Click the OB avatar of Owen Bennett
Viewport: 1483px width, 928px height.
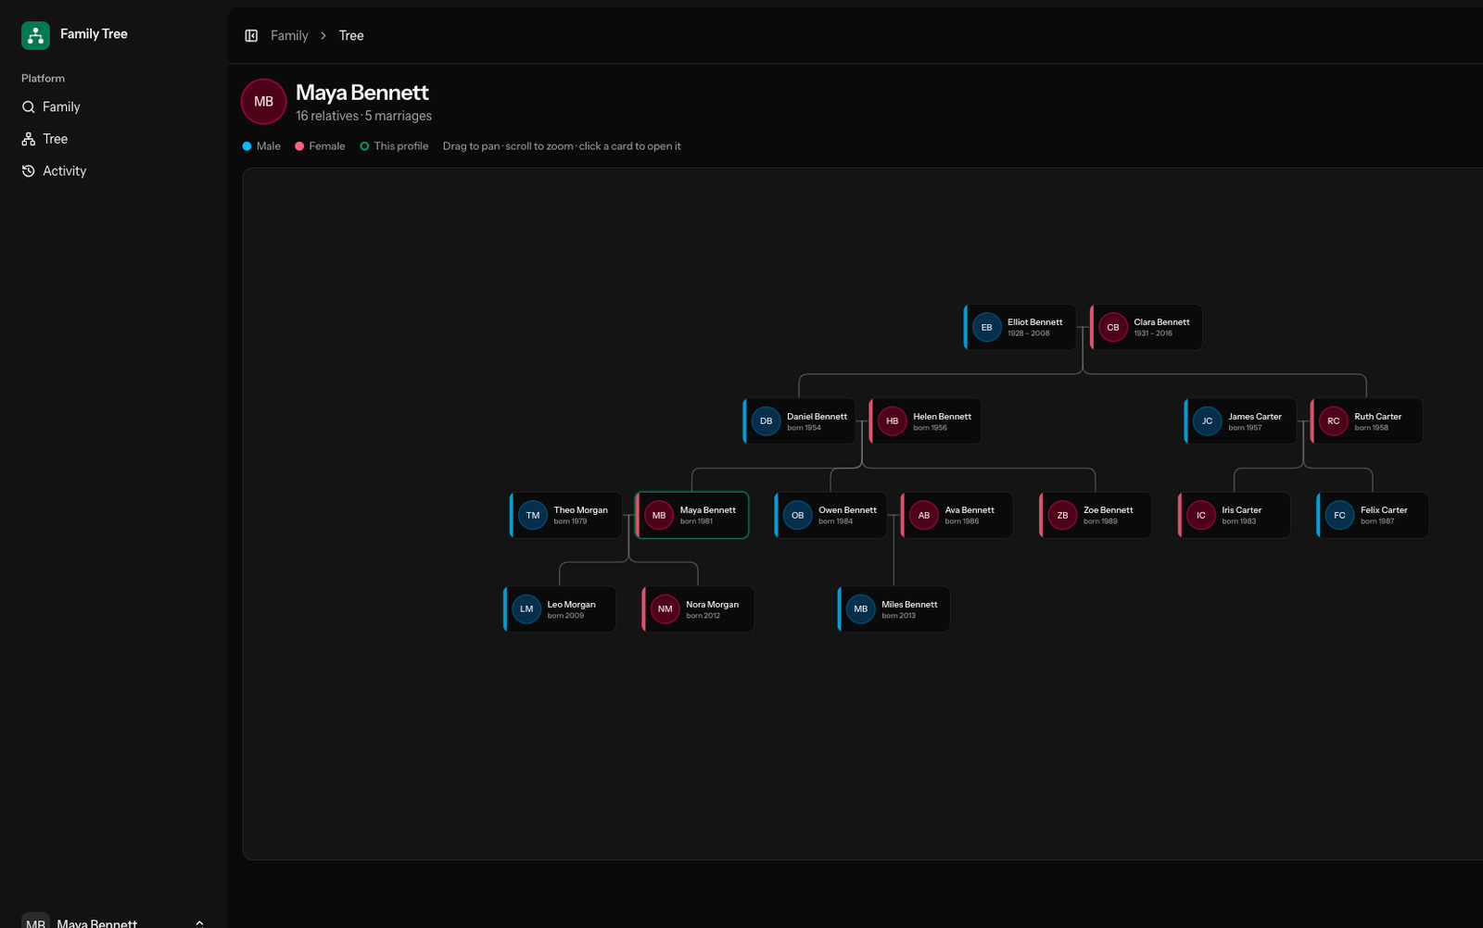797,515
